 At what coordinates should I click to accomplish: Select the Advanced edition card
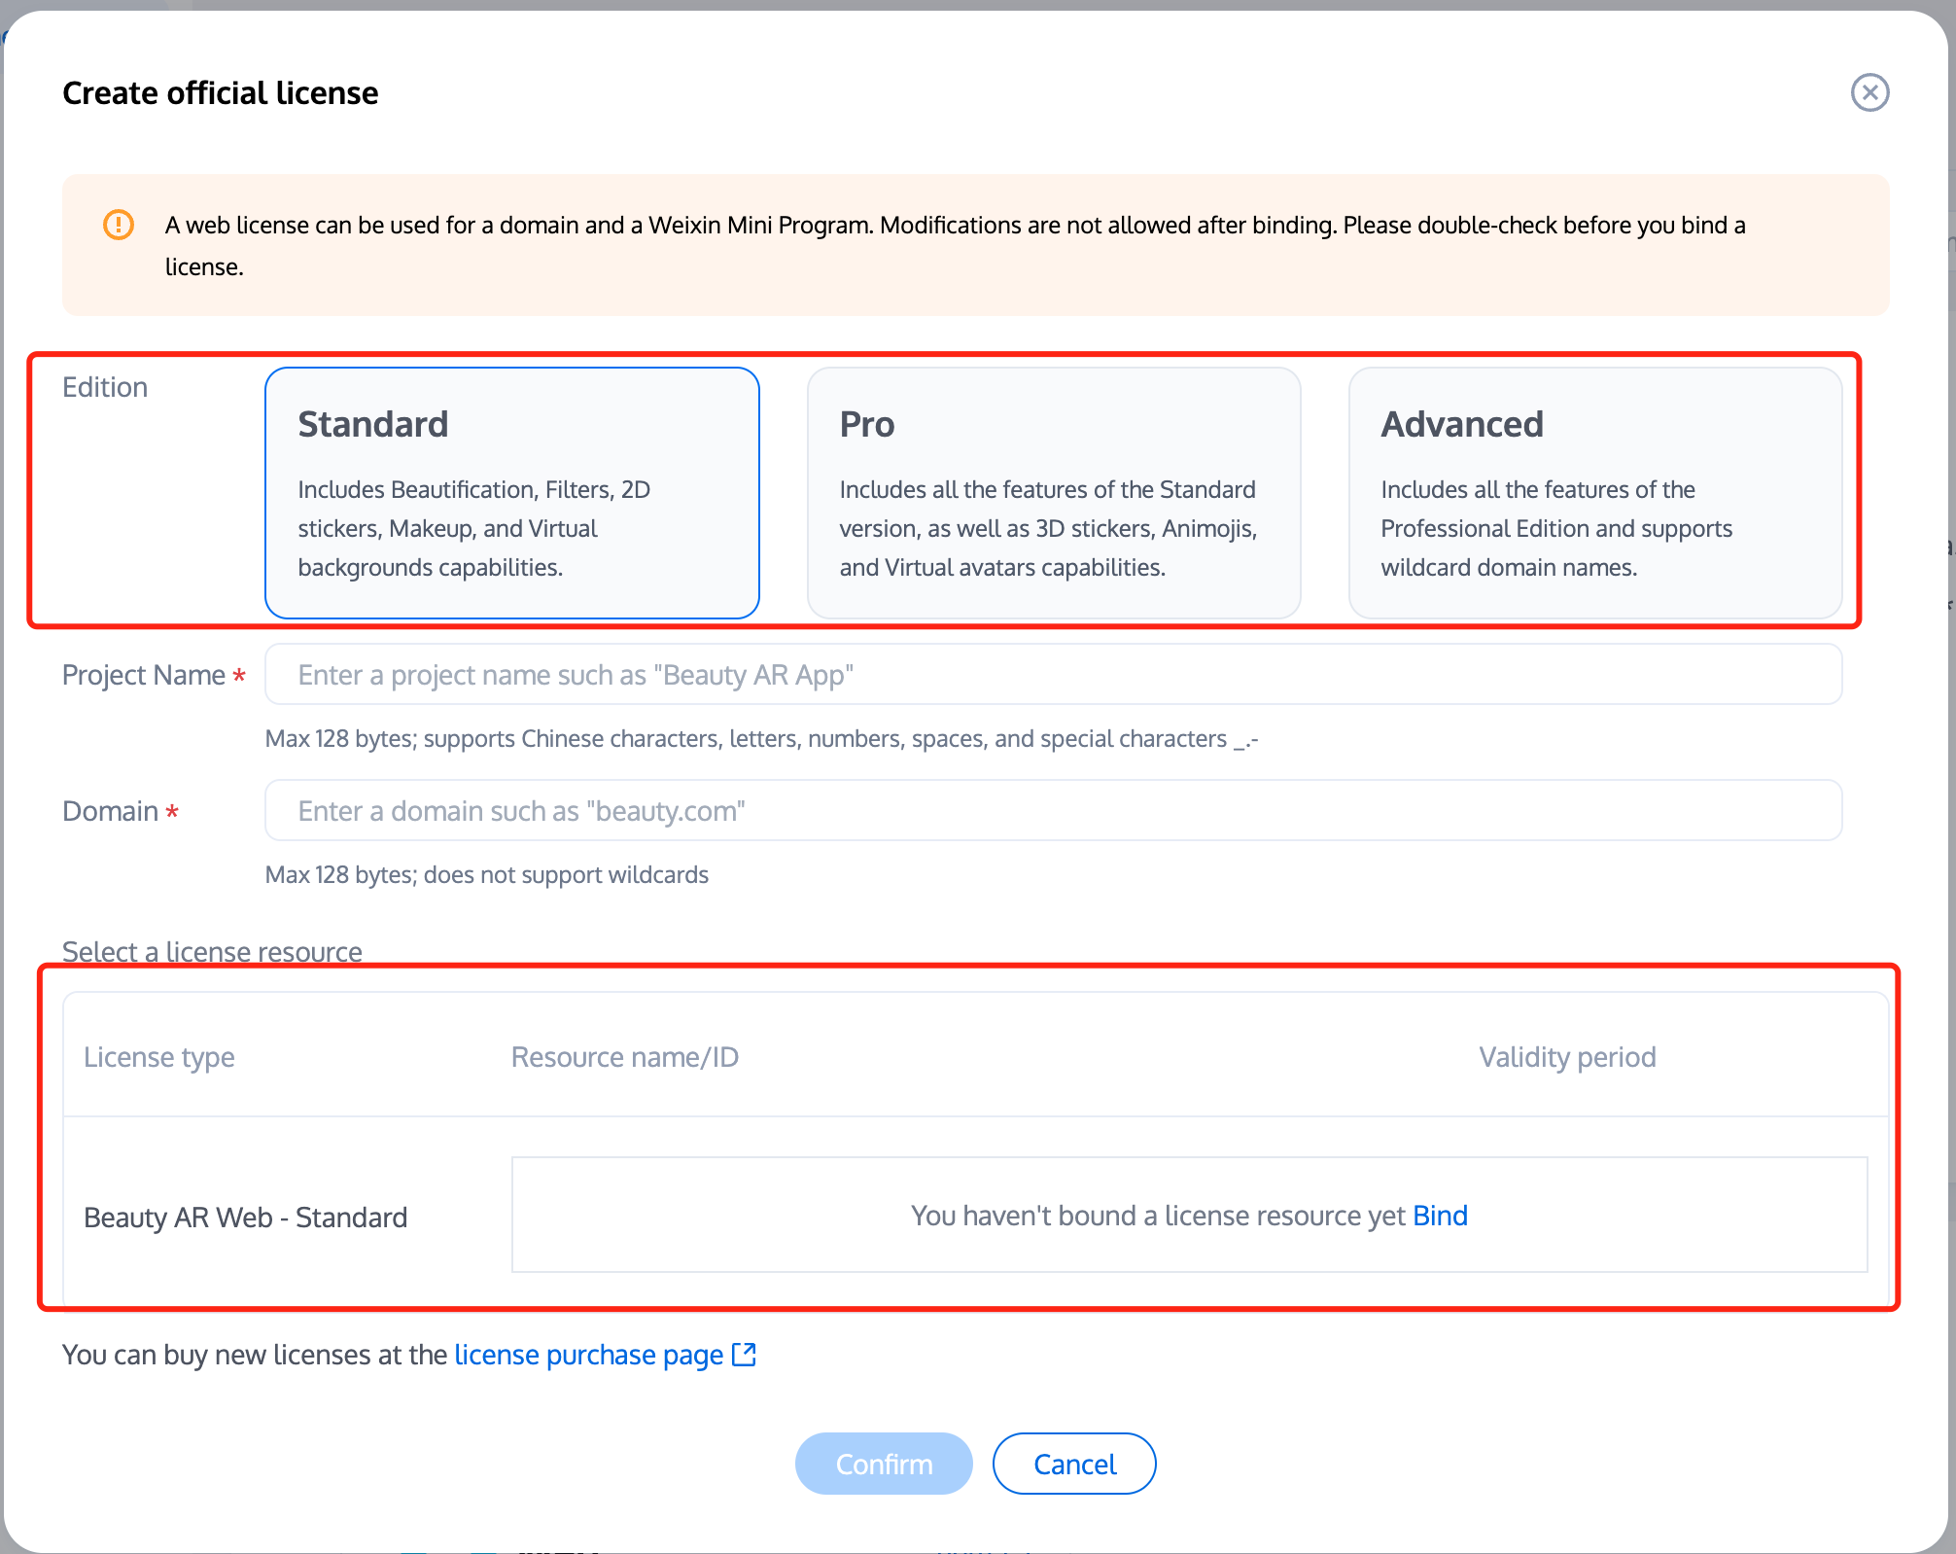pos(1595,493)
